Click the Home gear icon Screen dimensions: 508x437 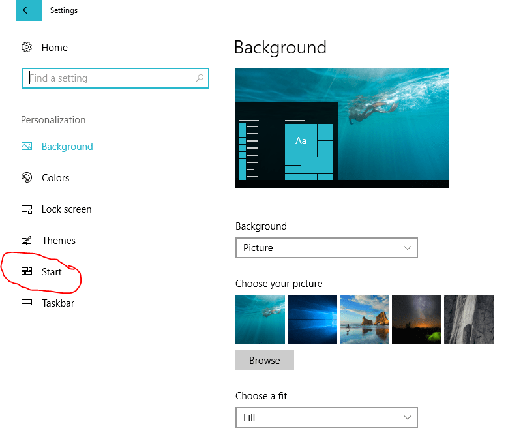pos(27,48)
